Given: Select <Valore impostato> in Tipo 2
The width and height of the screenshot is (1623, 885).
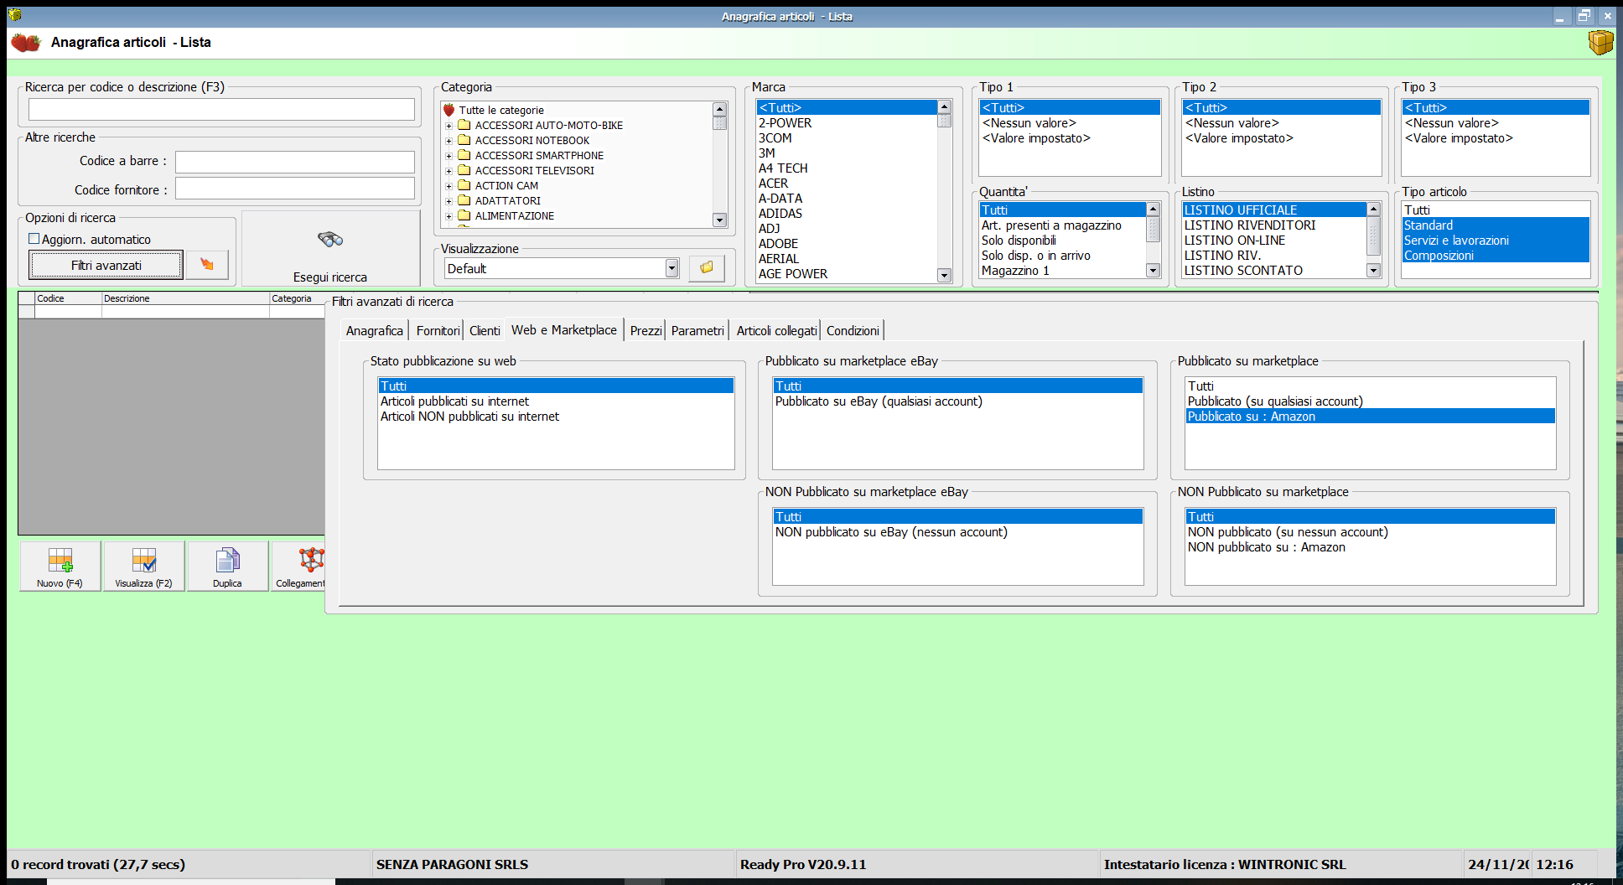Looking at the screenshot, I should tap(1281, 138).
